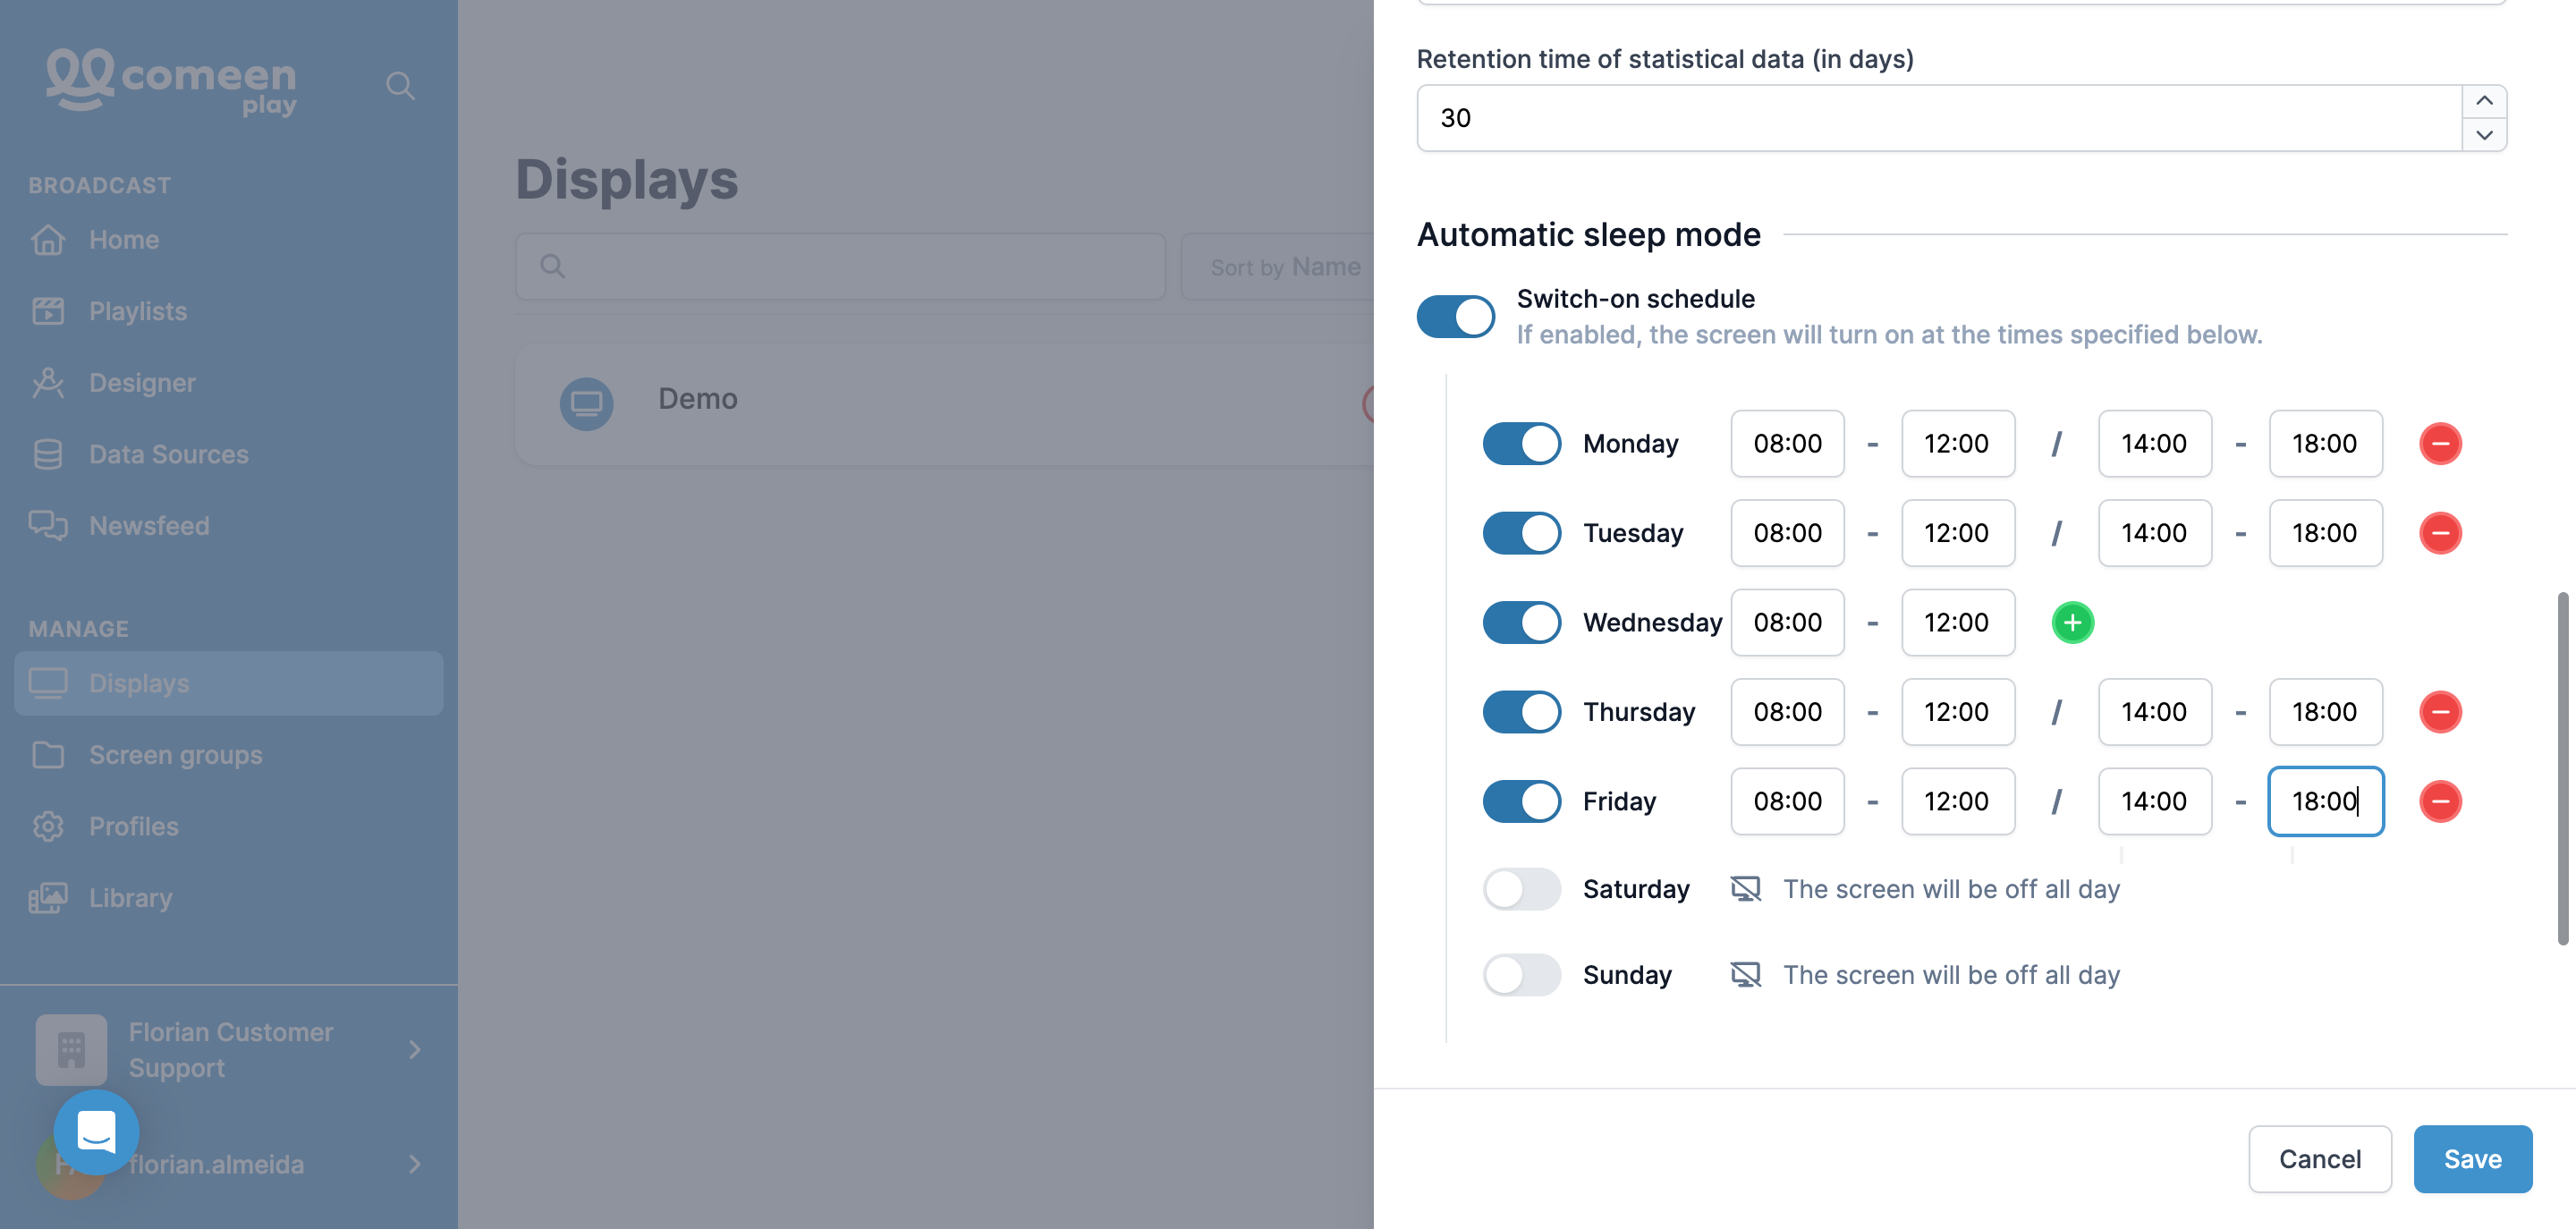Click Saturday's screen-off icon
2576x1229 pixels.
point(1746,889)
